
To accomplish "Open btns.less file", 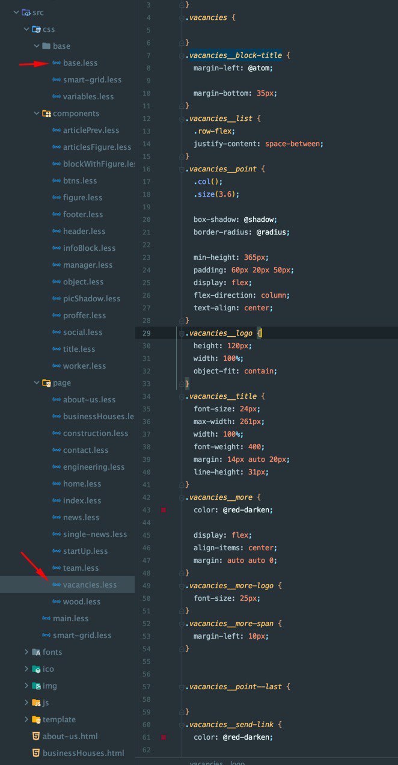I will pos(80,180).
